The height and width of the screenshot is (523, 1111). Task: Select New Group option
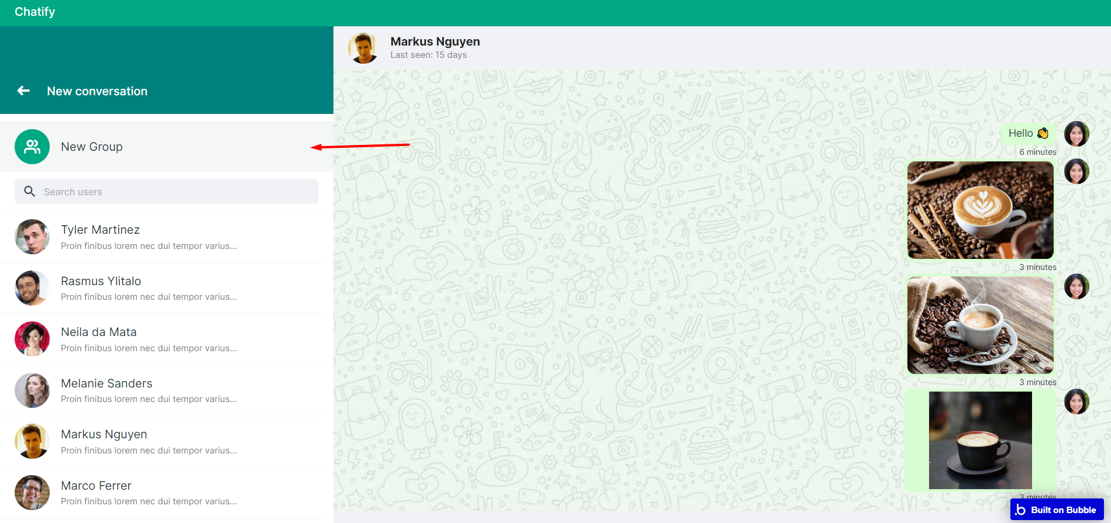[167, 147]
